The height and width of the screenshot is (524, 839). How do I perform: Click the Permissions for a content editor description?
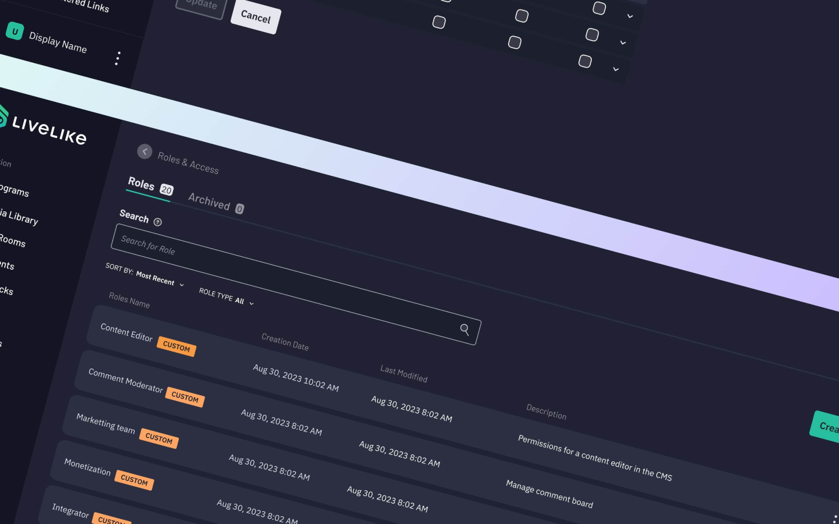pyautogui.click(x=595, y=458)
